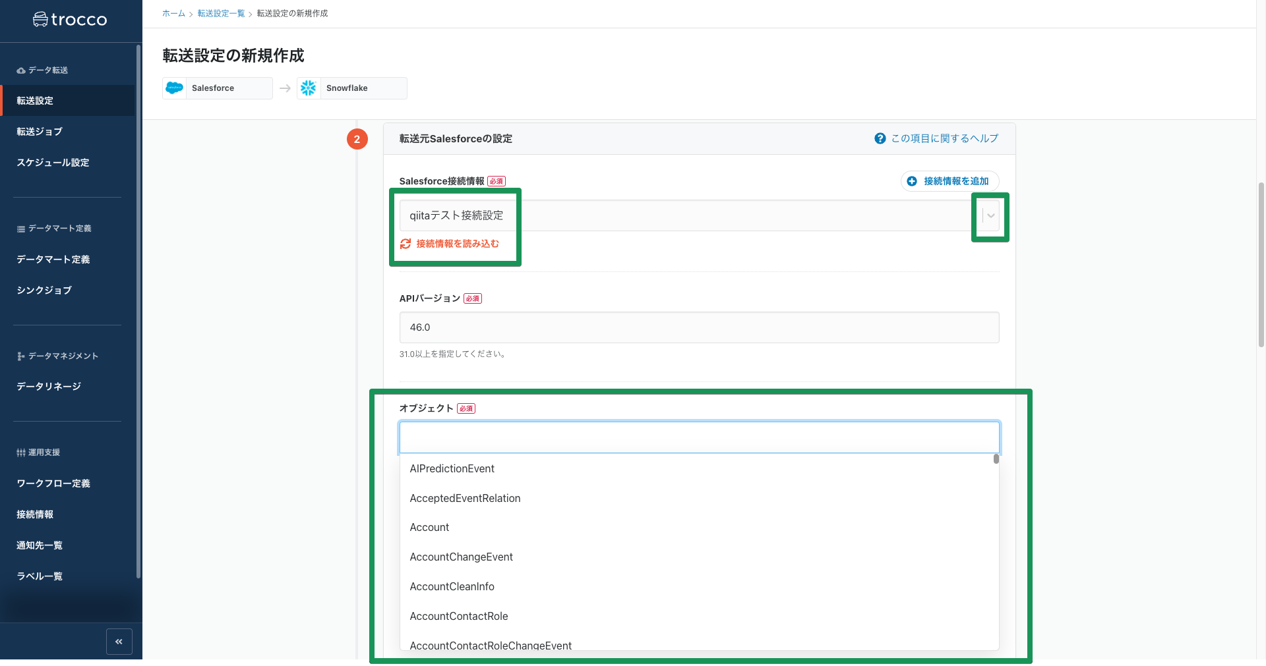
Task: Click the object list scrollbar thumb
Action: (x=996, y=458)
